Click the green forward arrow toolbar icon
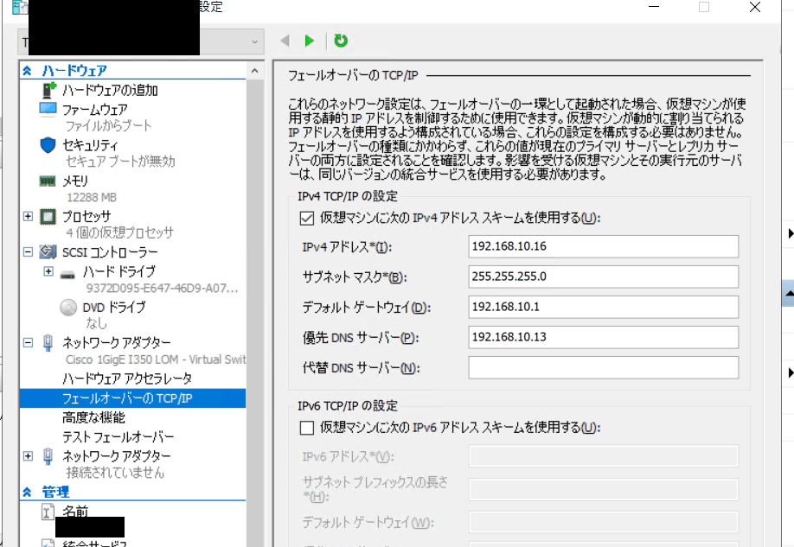The width and height of the screenshot is (794, 547). point(310,41)
